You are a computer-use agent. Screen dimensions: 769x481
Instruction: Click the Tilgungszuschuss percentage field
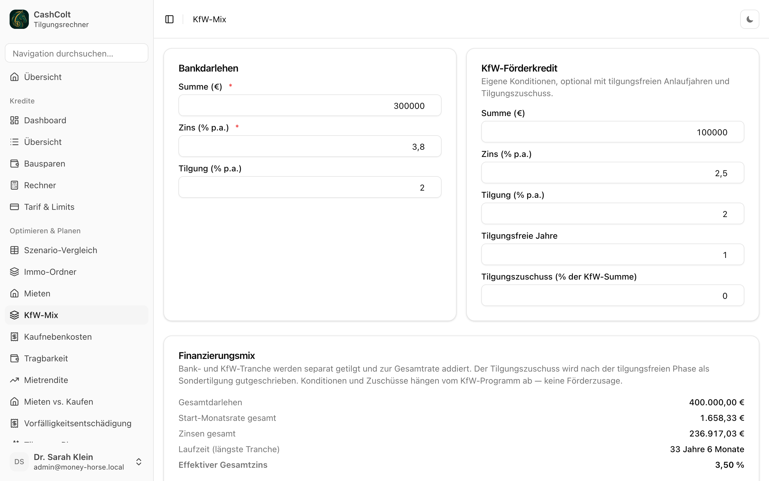tap(612, 295)
